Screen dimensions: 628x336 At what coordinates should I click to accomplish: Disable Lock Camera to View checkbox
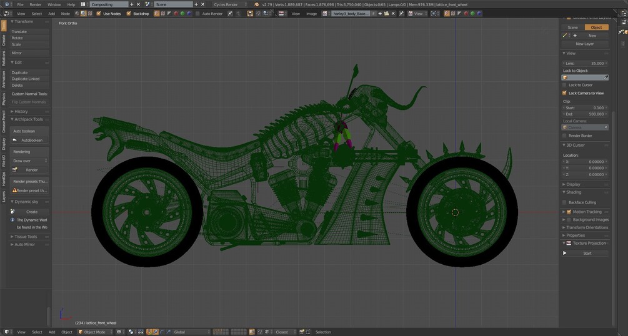565,93
